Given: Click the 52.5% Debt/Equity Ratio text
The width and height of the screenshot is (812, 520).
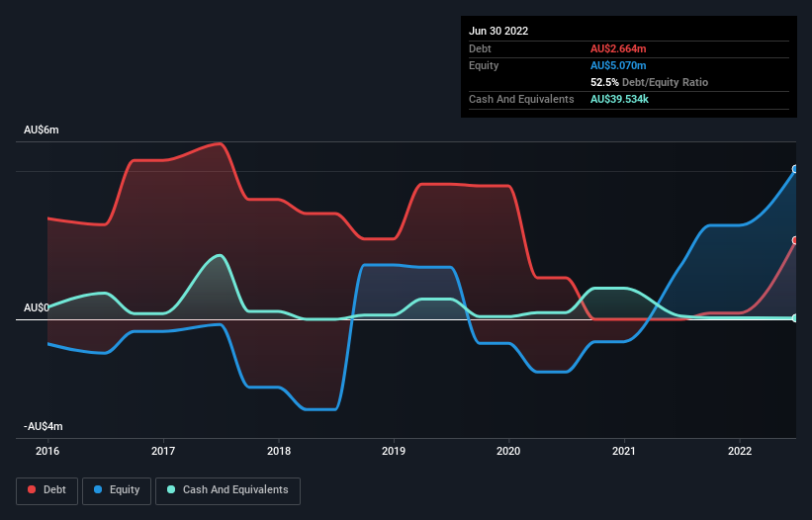Looking at the screenshot, I should pyautogui.click(x=650, y=82).
